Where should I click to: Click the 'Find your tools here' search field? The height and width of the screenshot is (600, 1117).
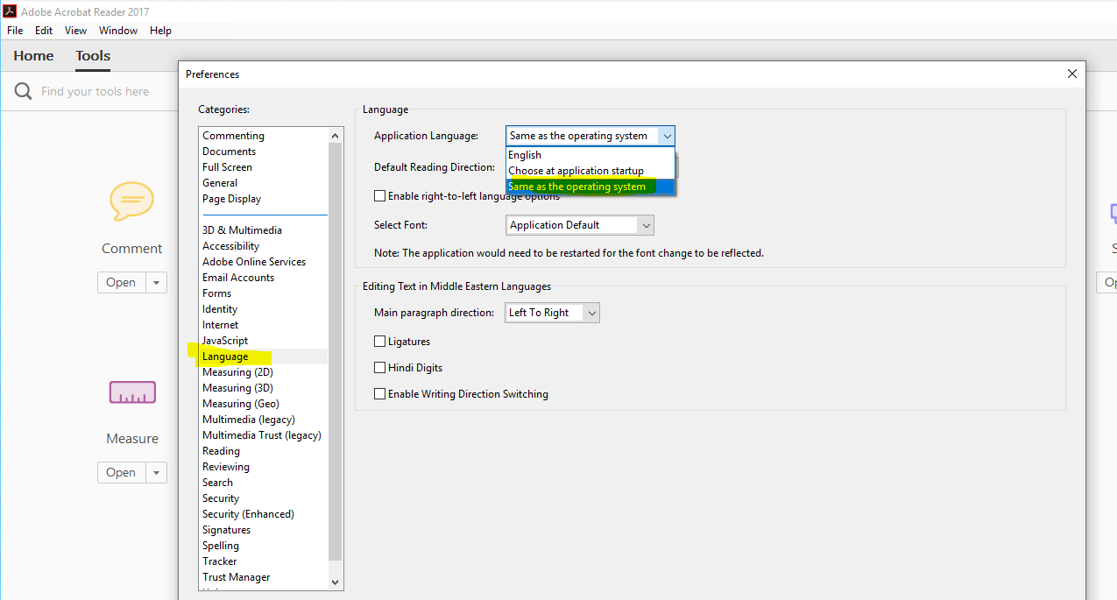click(x=95, y=91)
